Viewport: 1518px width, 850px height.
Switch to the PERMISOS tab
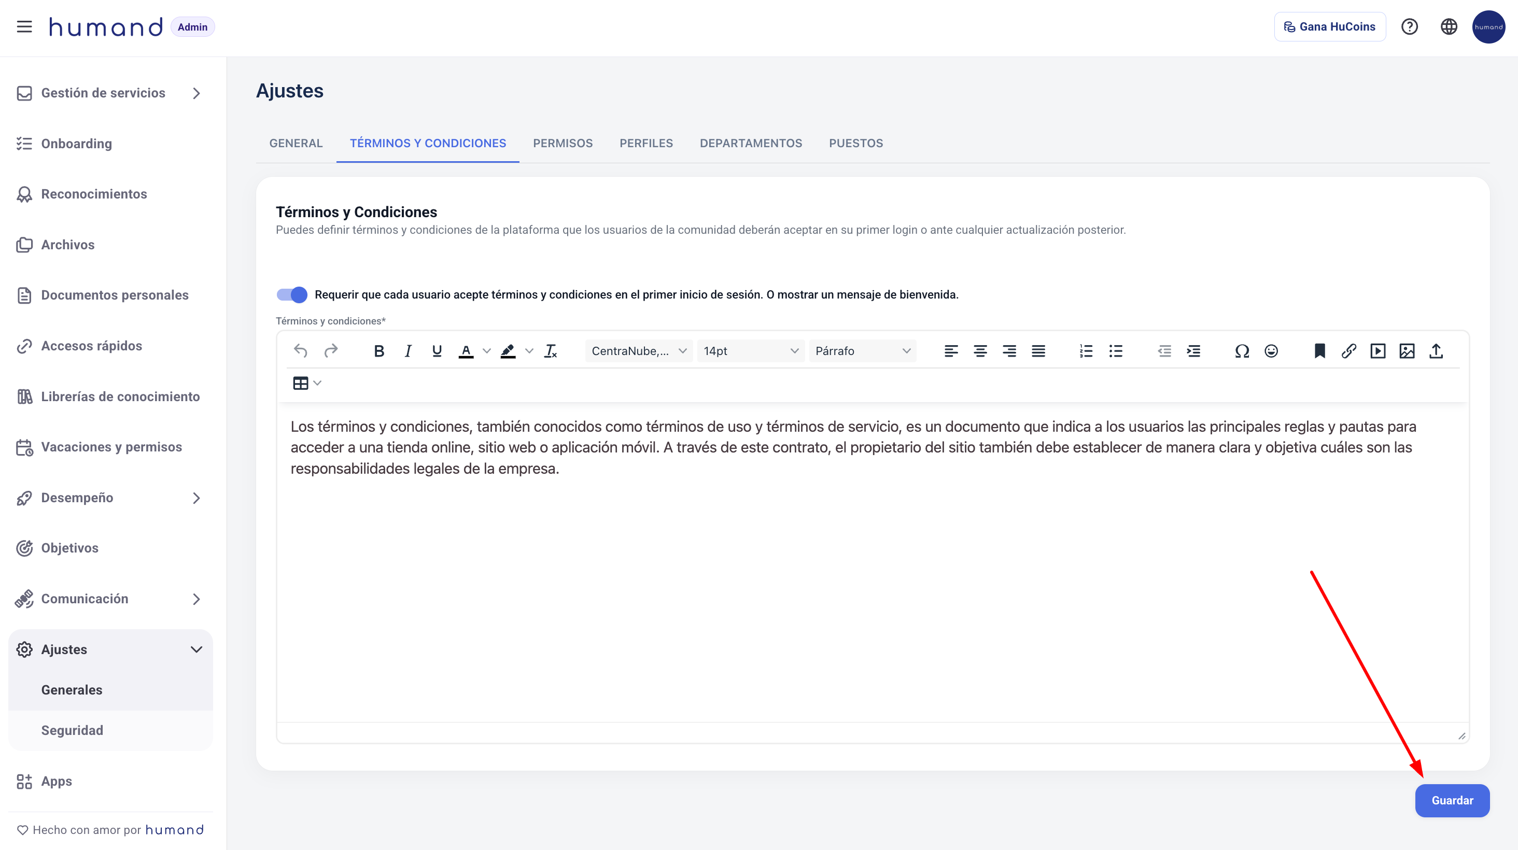[x=563, y=143]
